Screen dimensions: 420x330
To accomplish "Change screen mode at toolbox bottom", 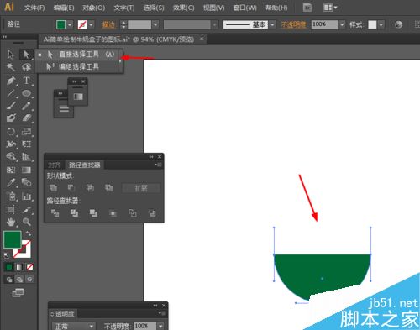I will [x=18, y=293].
